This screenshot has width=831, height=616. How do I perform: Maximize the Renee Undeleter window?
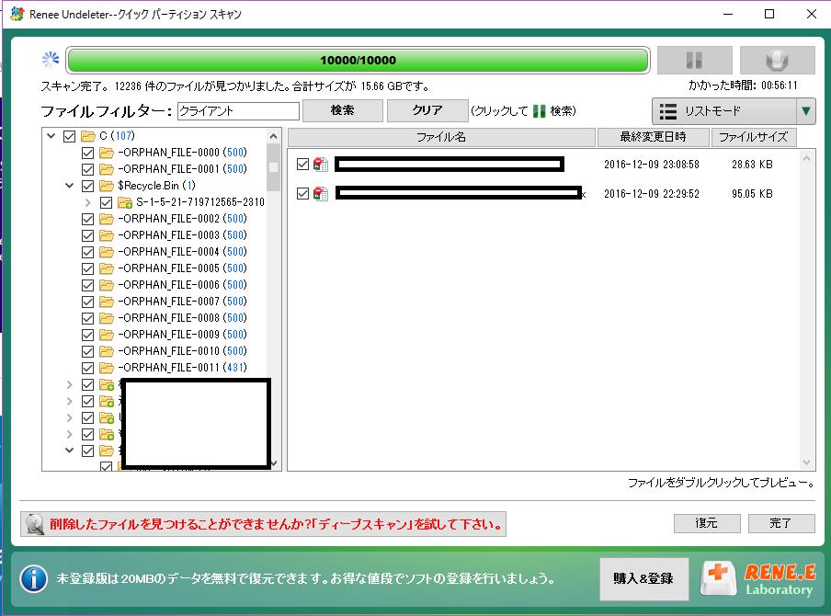[769, 15]
